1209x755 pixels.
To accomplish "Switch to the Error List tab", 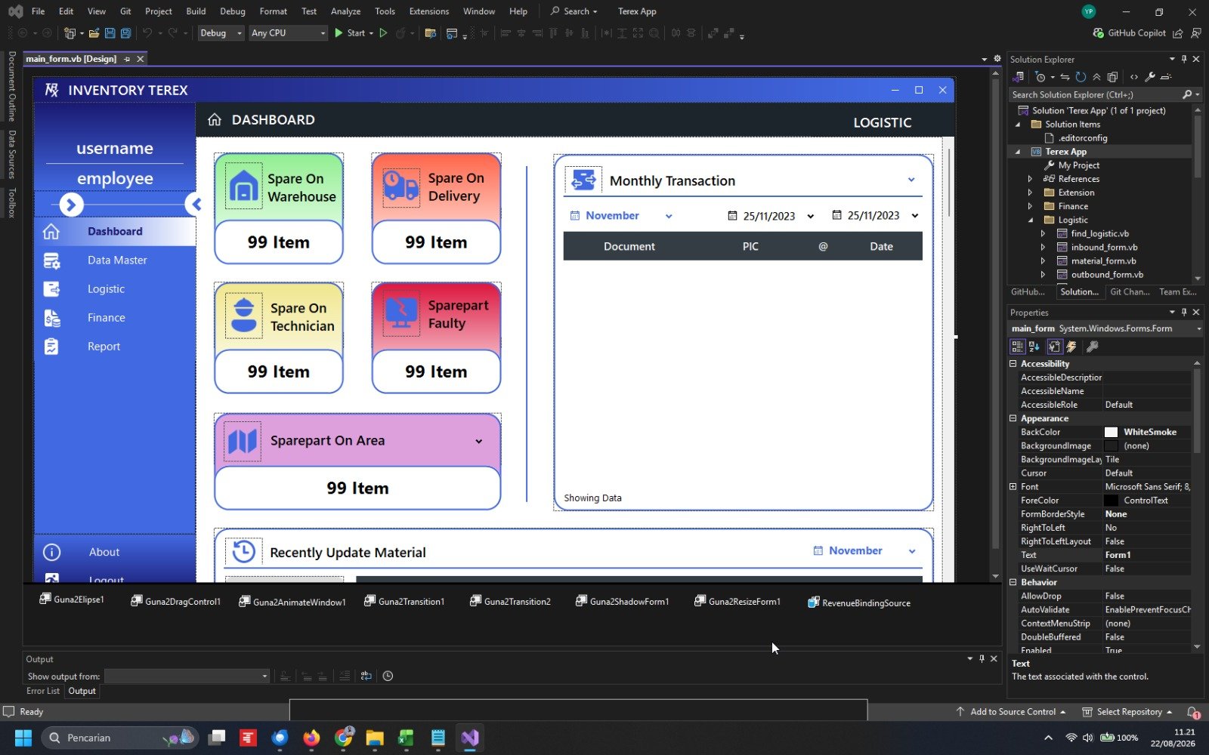I will click(x=43, y=691).
